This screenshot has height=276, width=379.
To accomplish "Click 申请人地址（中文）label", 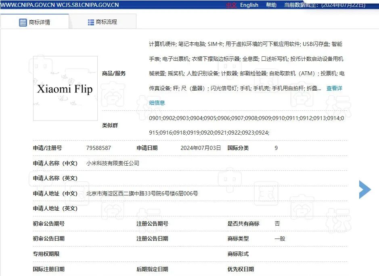I will 55,193.
